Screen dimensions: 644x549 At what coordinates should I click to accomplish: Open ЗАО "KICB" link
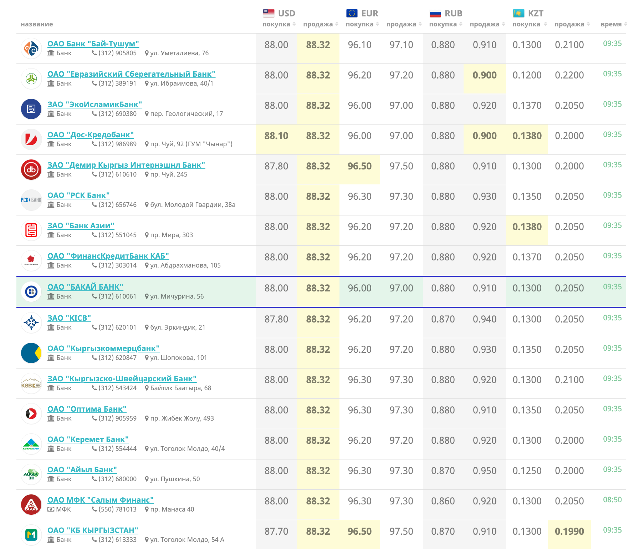pyautogui.click(x=69, y=318)
